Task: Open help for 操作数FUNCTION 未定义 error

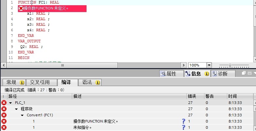Action: click(x=184, y=121)
